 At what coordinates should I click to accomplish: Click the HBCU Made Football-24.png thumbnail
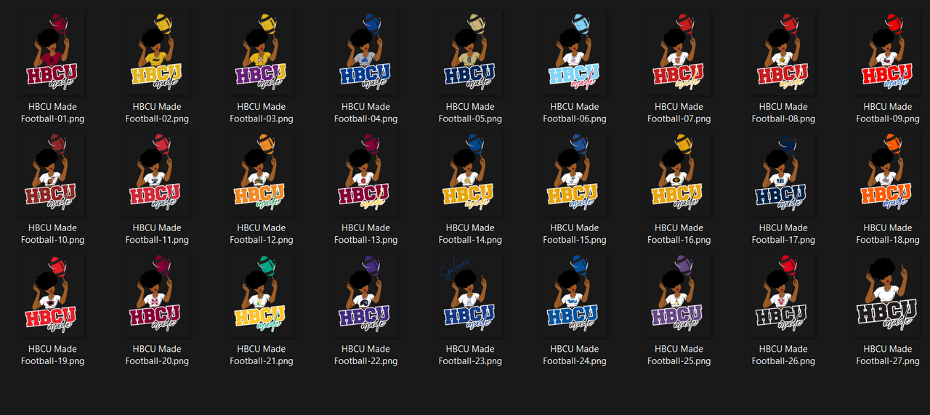pos(575,295)
